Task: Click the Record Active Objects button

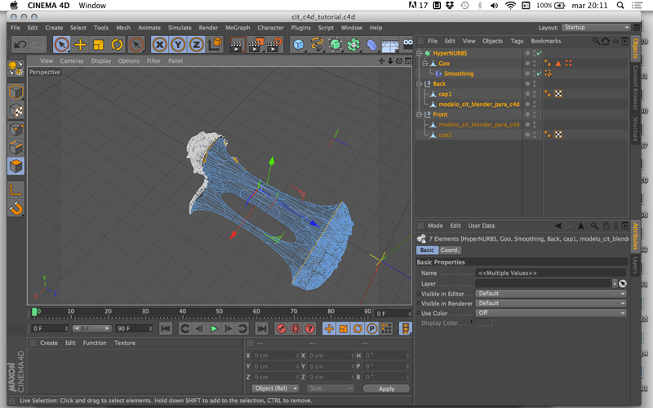Action: tap(281, 329)
